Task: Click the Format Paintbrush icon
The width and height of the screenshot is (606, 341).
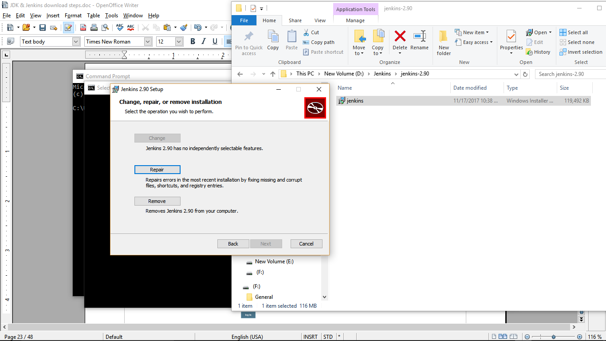Action: pyautogui.click(x=184, y=27)
